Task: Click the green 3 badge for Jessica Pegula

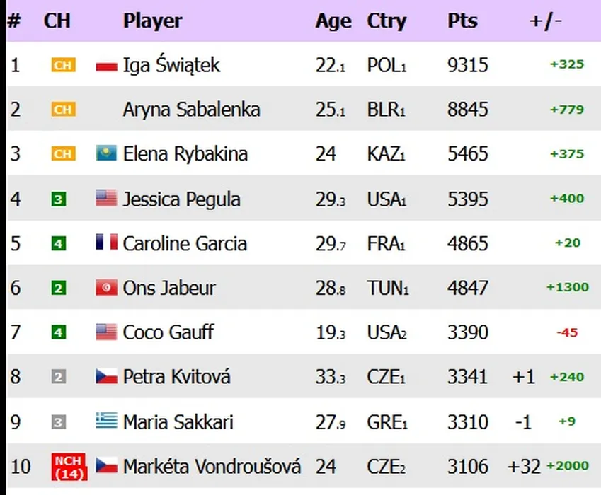Action: point(59,199)
